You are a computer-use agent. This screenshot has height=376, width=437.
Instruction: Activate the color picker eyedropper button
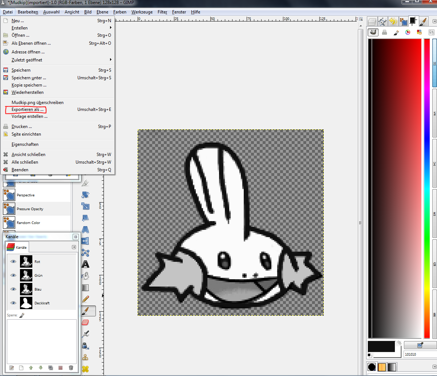pos(420,345)
